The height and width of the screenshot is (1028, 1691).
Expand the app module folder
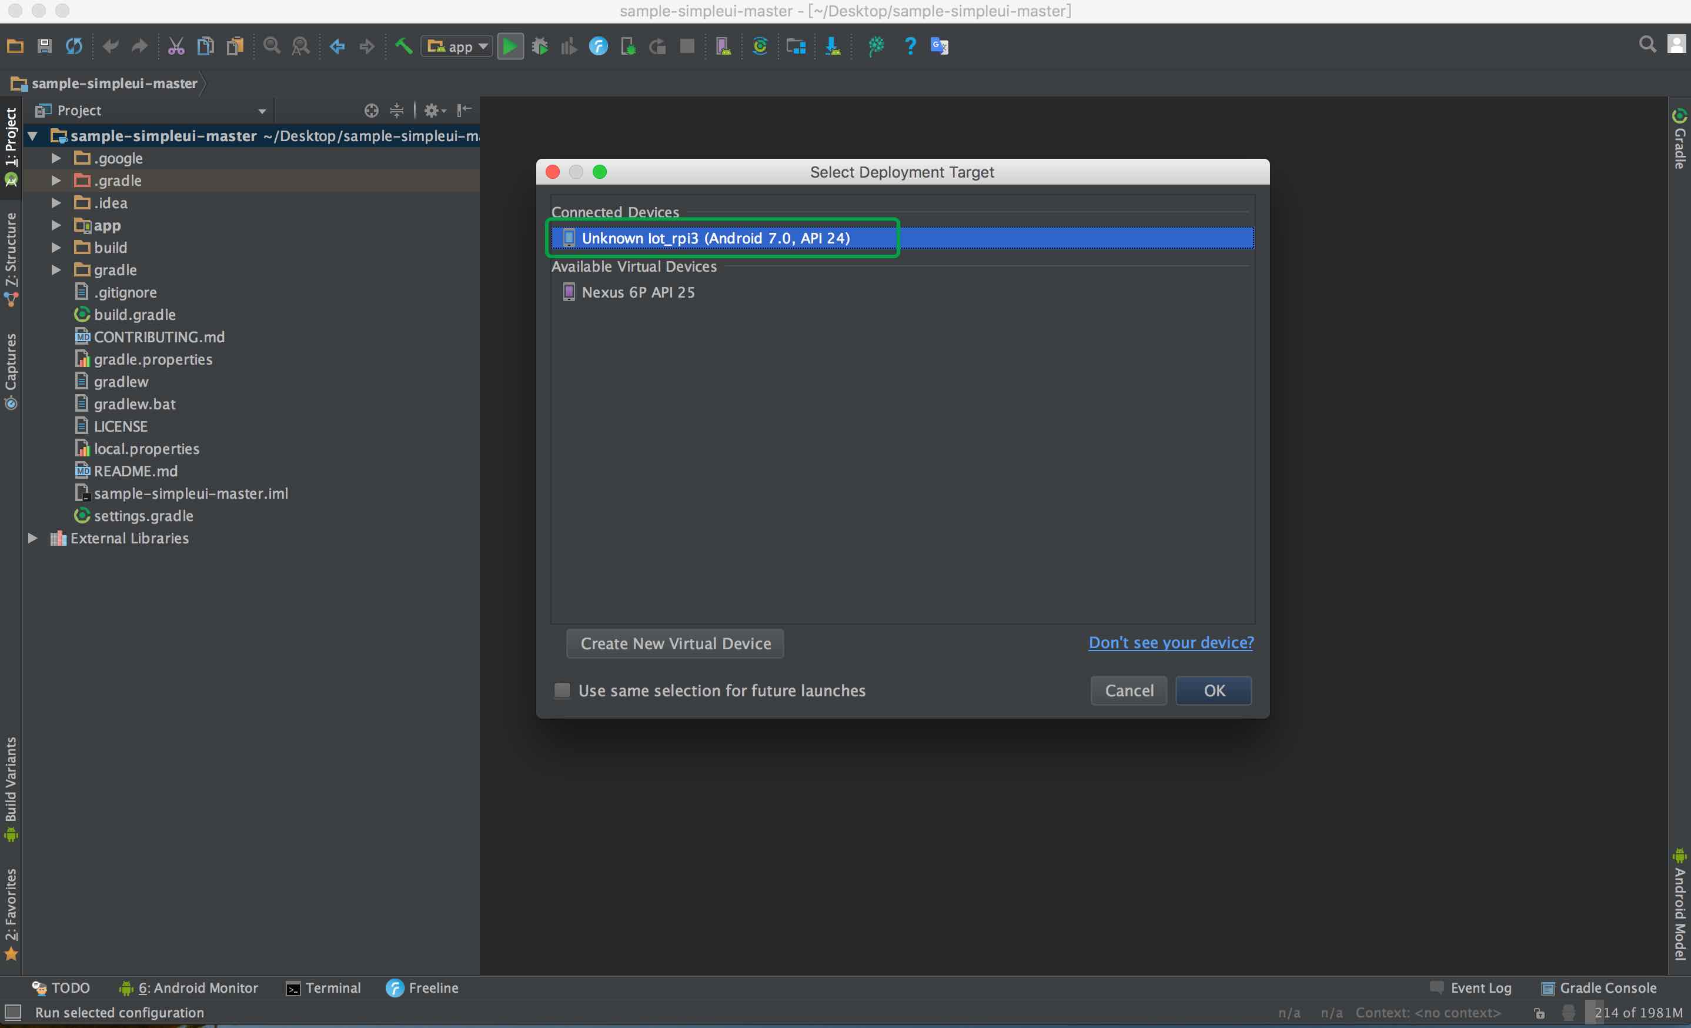(56, 225)
